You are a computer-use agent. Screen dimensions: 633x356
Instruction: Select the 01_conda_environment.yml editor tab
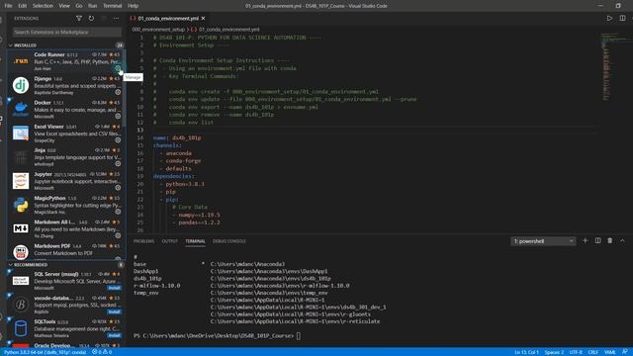pyautogui.click(x=168, y=18)
